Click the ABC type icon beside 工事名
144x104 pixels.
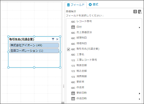(73, 55)
